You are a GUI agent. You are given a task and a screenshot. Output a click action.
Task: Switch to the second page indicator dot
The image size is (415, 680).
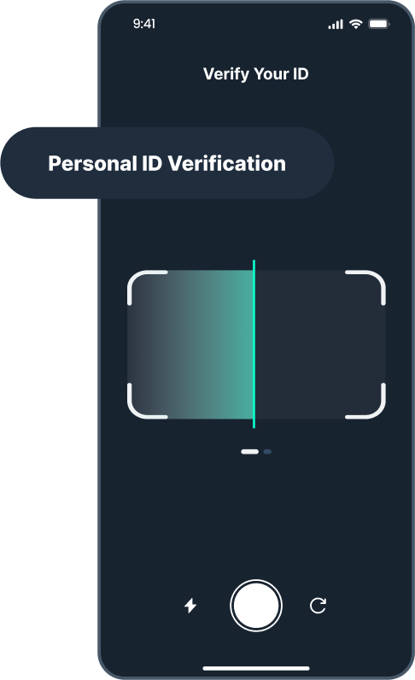pos(267,451)
